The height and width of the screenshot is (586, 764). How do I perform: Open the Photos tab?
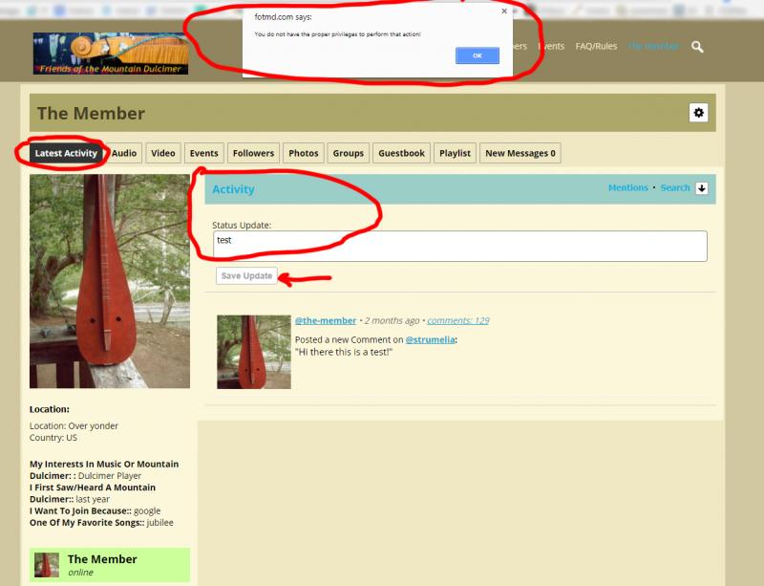coord(303,153)
